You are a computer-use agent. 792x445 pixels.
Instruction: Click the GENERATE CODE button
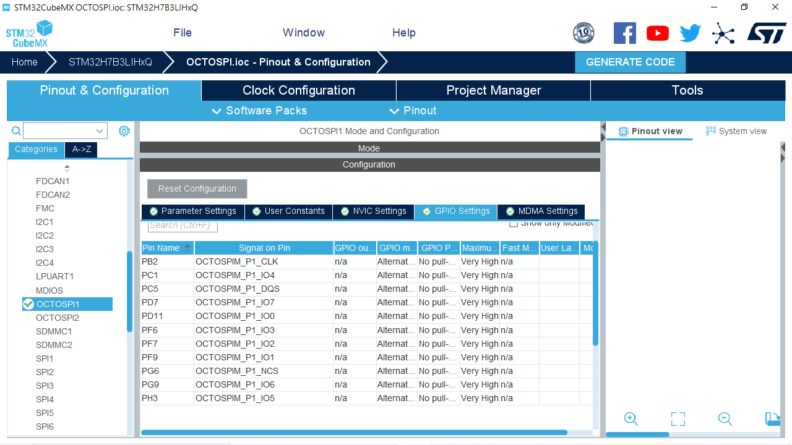point(631,62)
